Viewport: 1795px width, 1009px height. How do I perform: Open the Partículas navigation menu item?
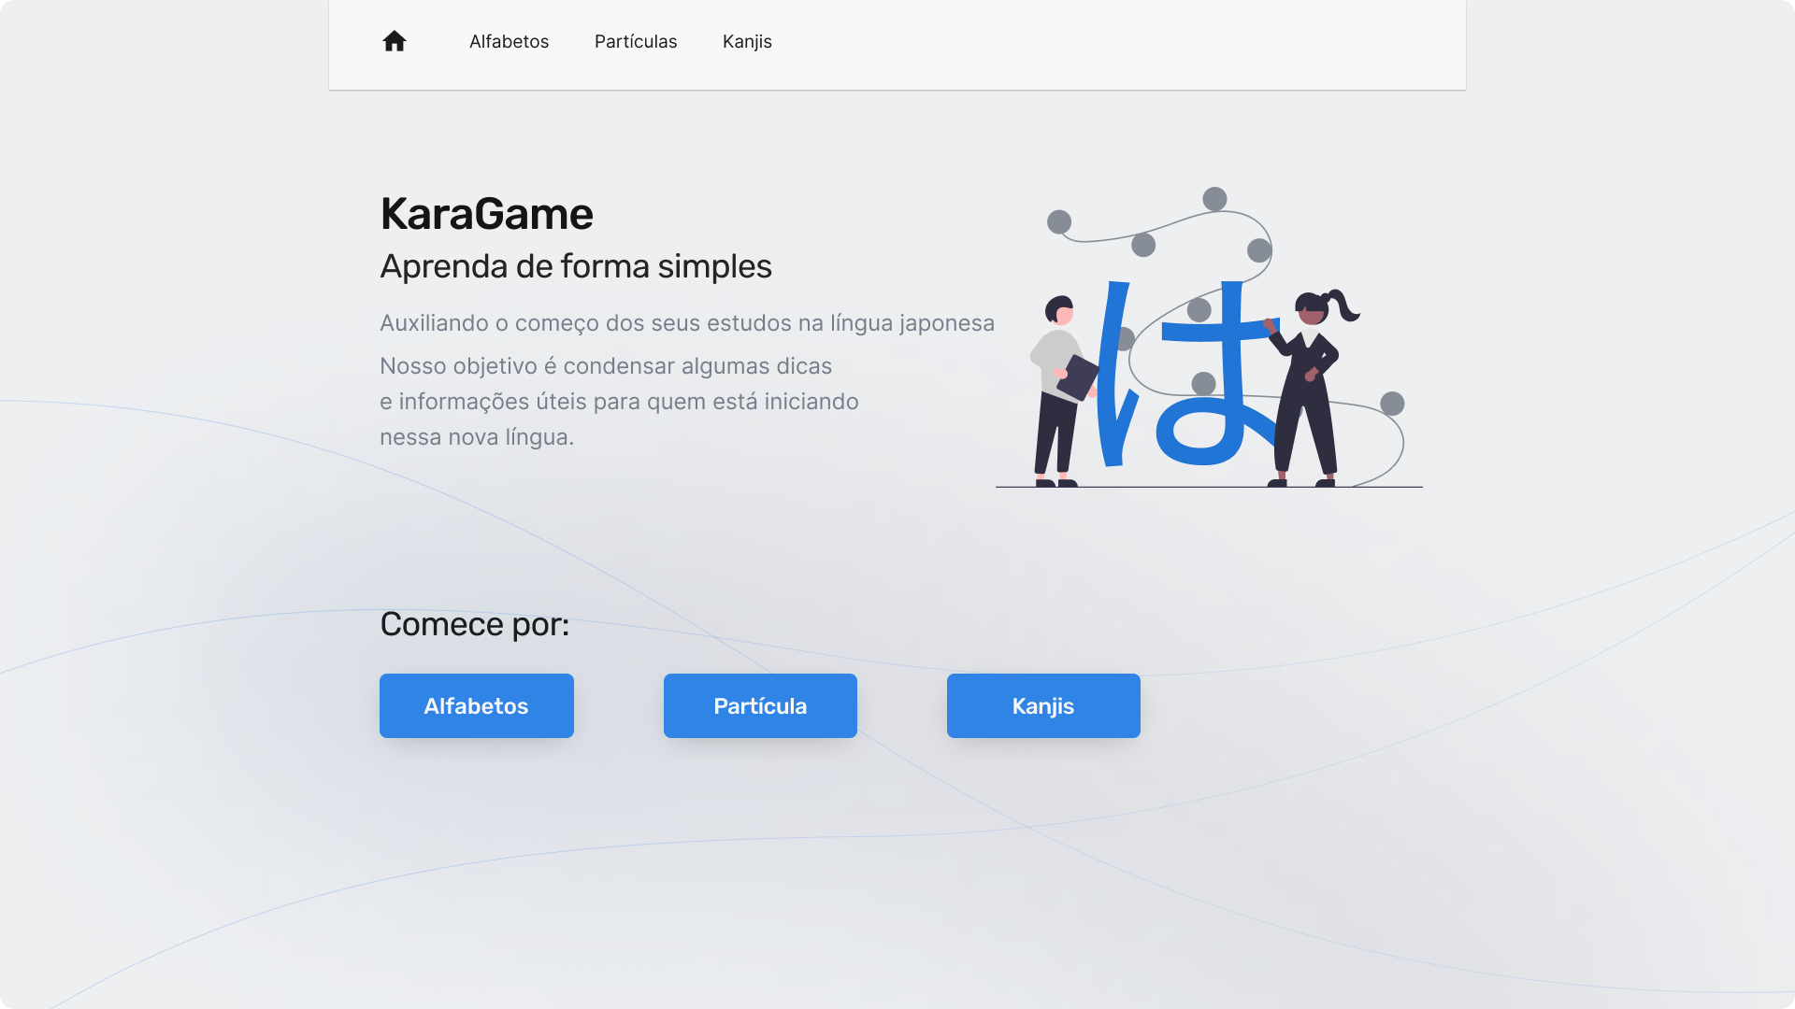coord(636,41)
